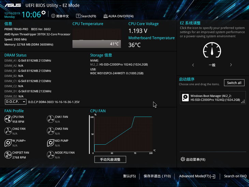Click DIMM_C1 G-Skill 8192MB row
Screen dimensions: 249x187
point(28,81)
